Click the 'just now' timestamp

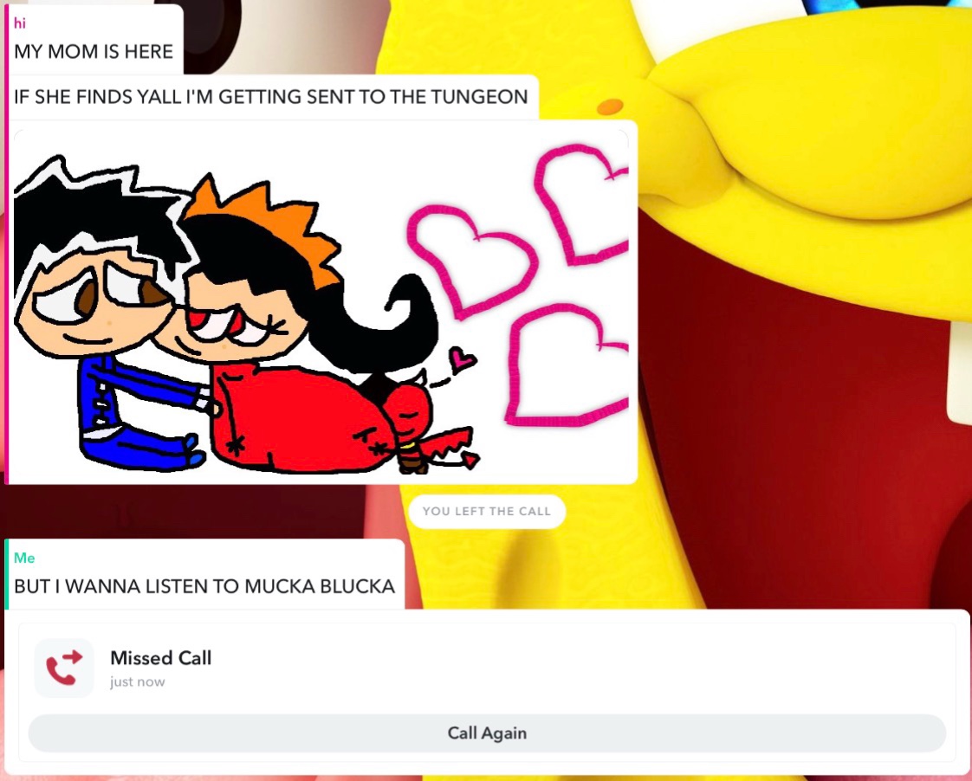point(138,682)
